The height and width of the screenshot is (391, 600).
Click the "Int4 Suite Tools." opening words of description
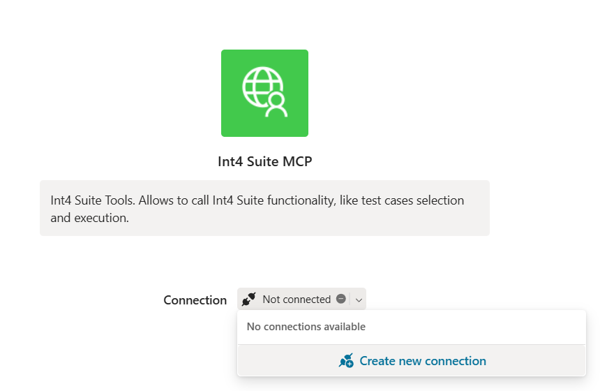93,200
